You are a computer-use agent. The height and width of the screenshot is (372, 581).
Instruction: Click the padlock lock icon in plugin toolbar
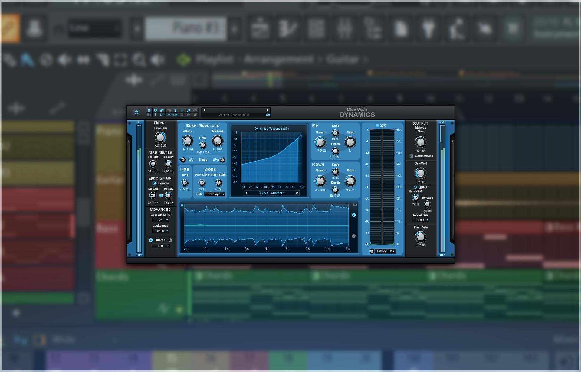[195, 115]
